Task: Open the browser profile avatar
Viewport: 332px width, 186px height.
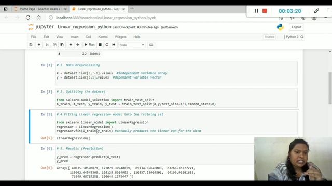Action: click(x=314, y=18)
